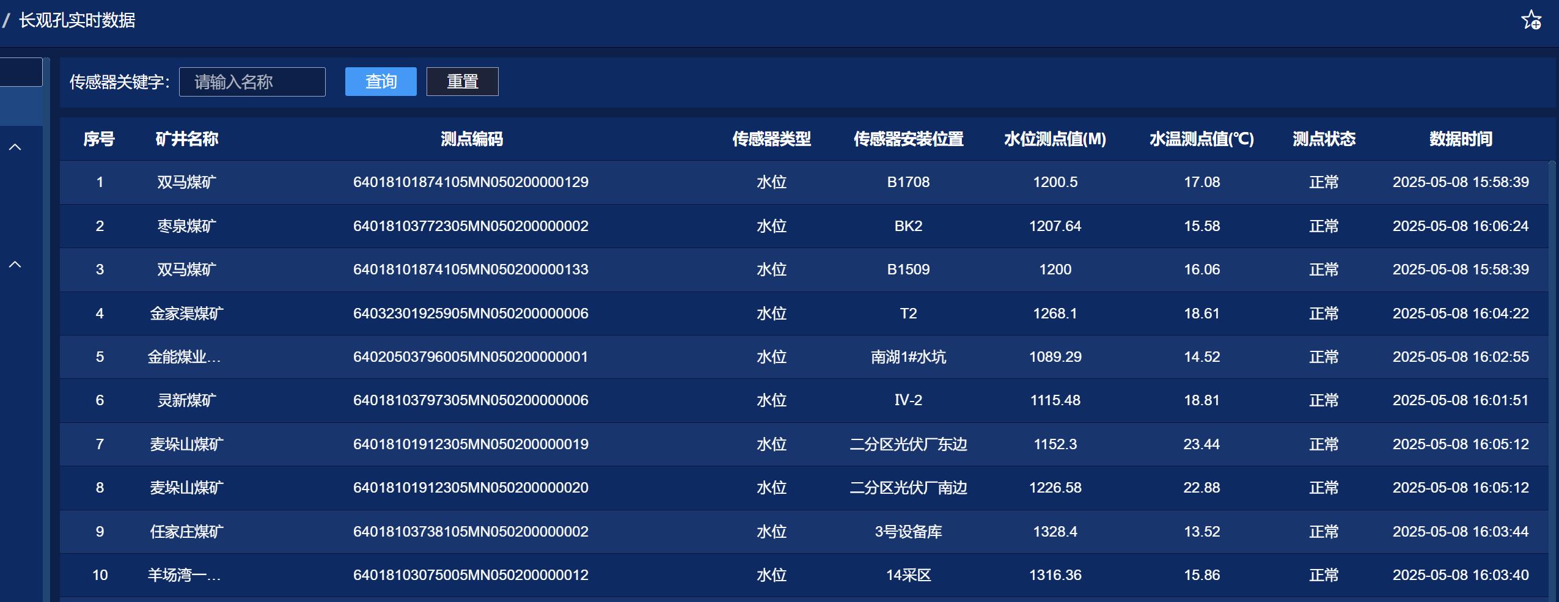Collapse the lower sidebar chevron
The image size is (1559, 602).
[x=15, y=265]
